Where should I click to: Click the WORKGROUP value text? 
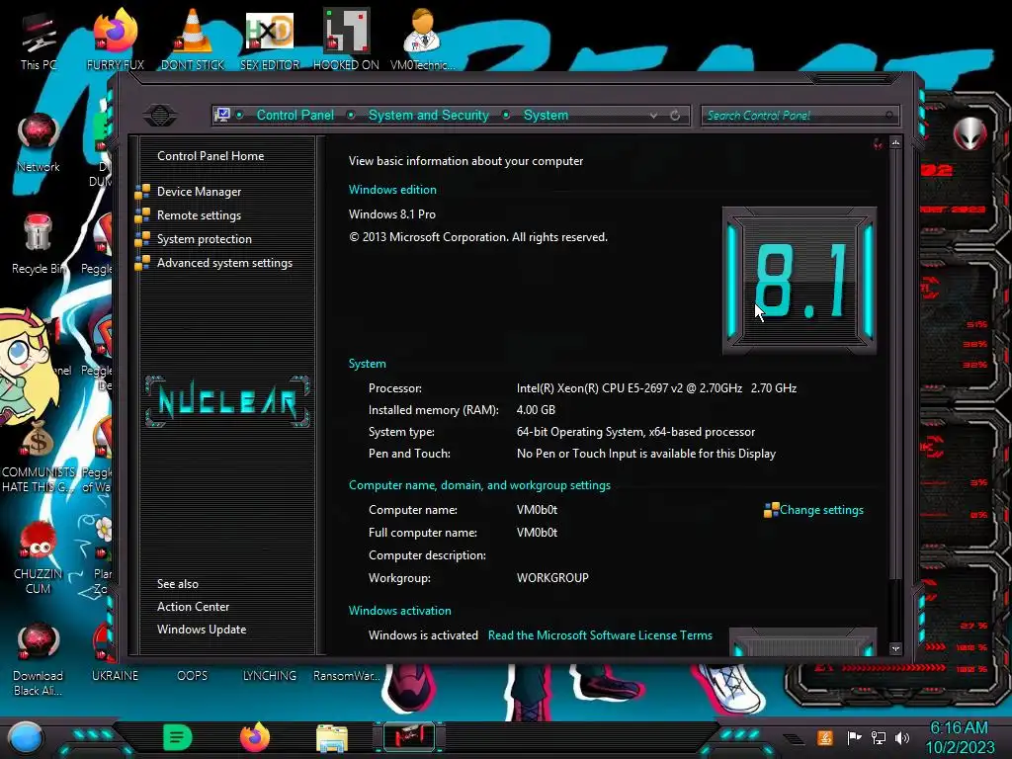(552, 577)
